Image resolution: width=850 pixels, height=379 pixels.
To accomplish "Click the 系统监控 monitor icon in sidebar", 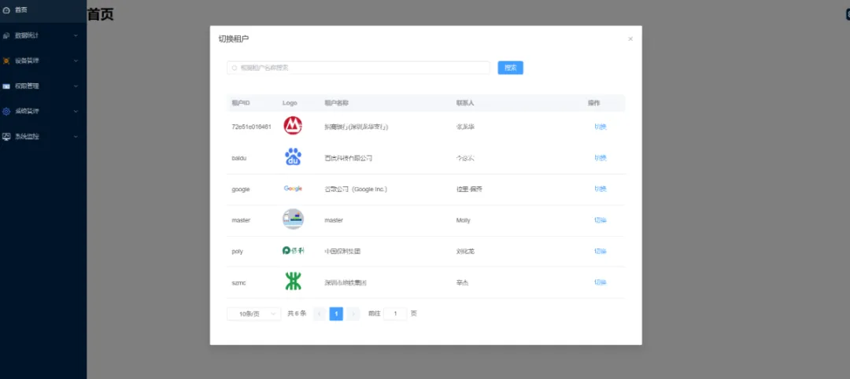I will coord(6,137).
